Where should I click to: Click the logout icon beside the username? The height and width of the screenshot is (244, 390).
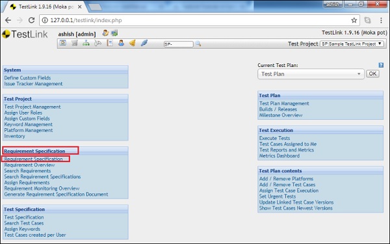pos(114,33)
